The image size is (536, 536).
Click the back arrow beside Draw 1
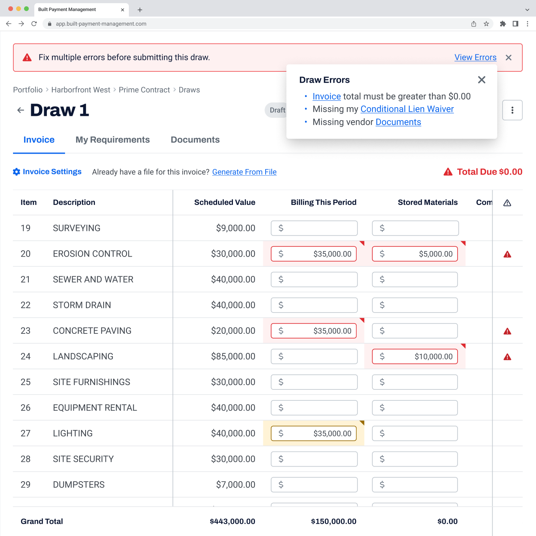[20, 110]
